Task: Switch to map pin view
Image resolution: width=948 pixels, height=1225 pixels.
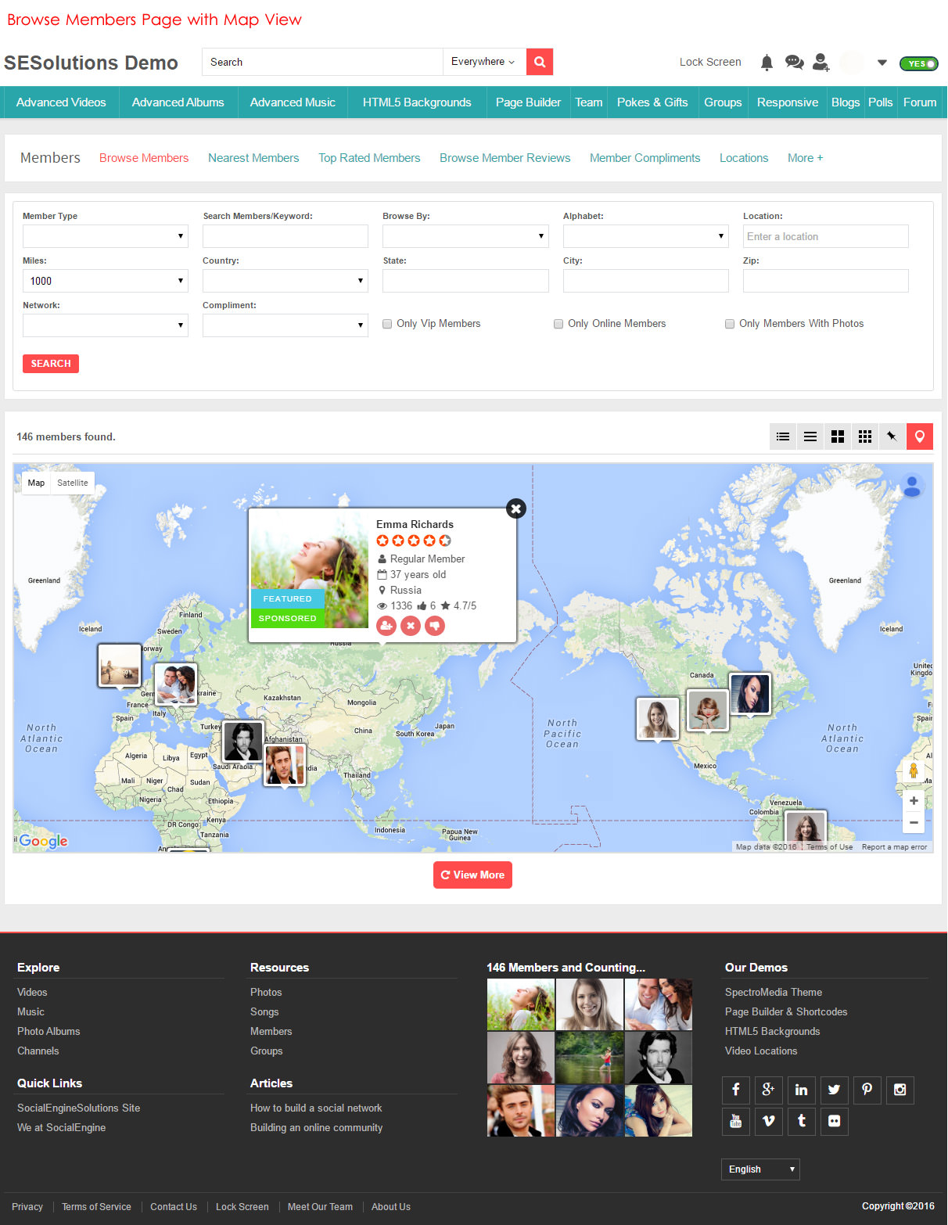Action: coord(919,436)
